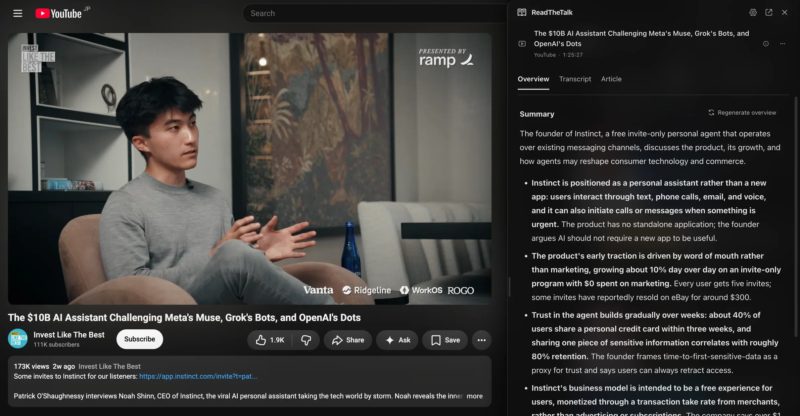
Task: Save the video to a playlist
Action: pos(445,340)
